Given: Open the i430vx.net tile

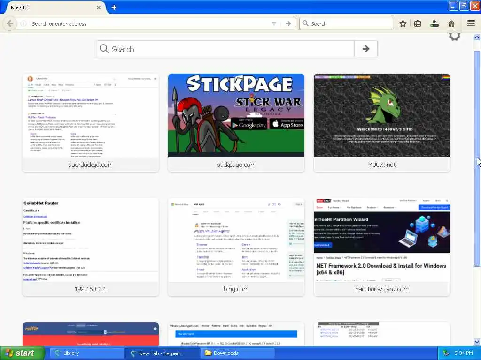Looking at the screenshot, I should (x=381, y=122).
